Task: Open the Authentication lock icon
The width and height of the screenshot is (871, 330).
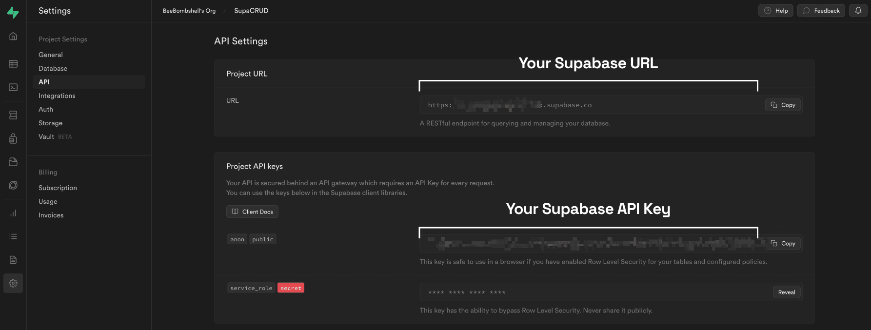Action: tap(13, 139)
